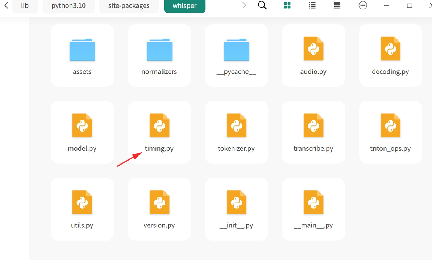Maximize the file manager window
Image resolution: width=432 pixels, height=260 pixels.
point(410,5)
